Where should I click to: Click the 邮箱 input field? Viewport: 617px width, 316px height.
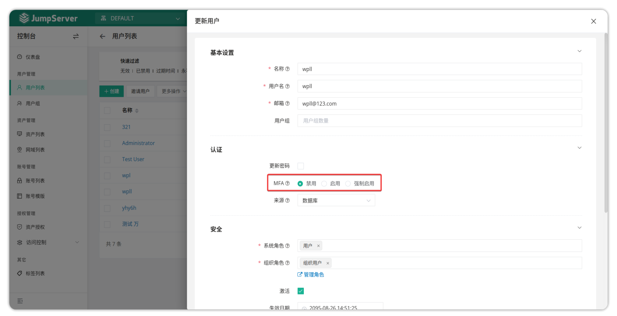point(439,104)
